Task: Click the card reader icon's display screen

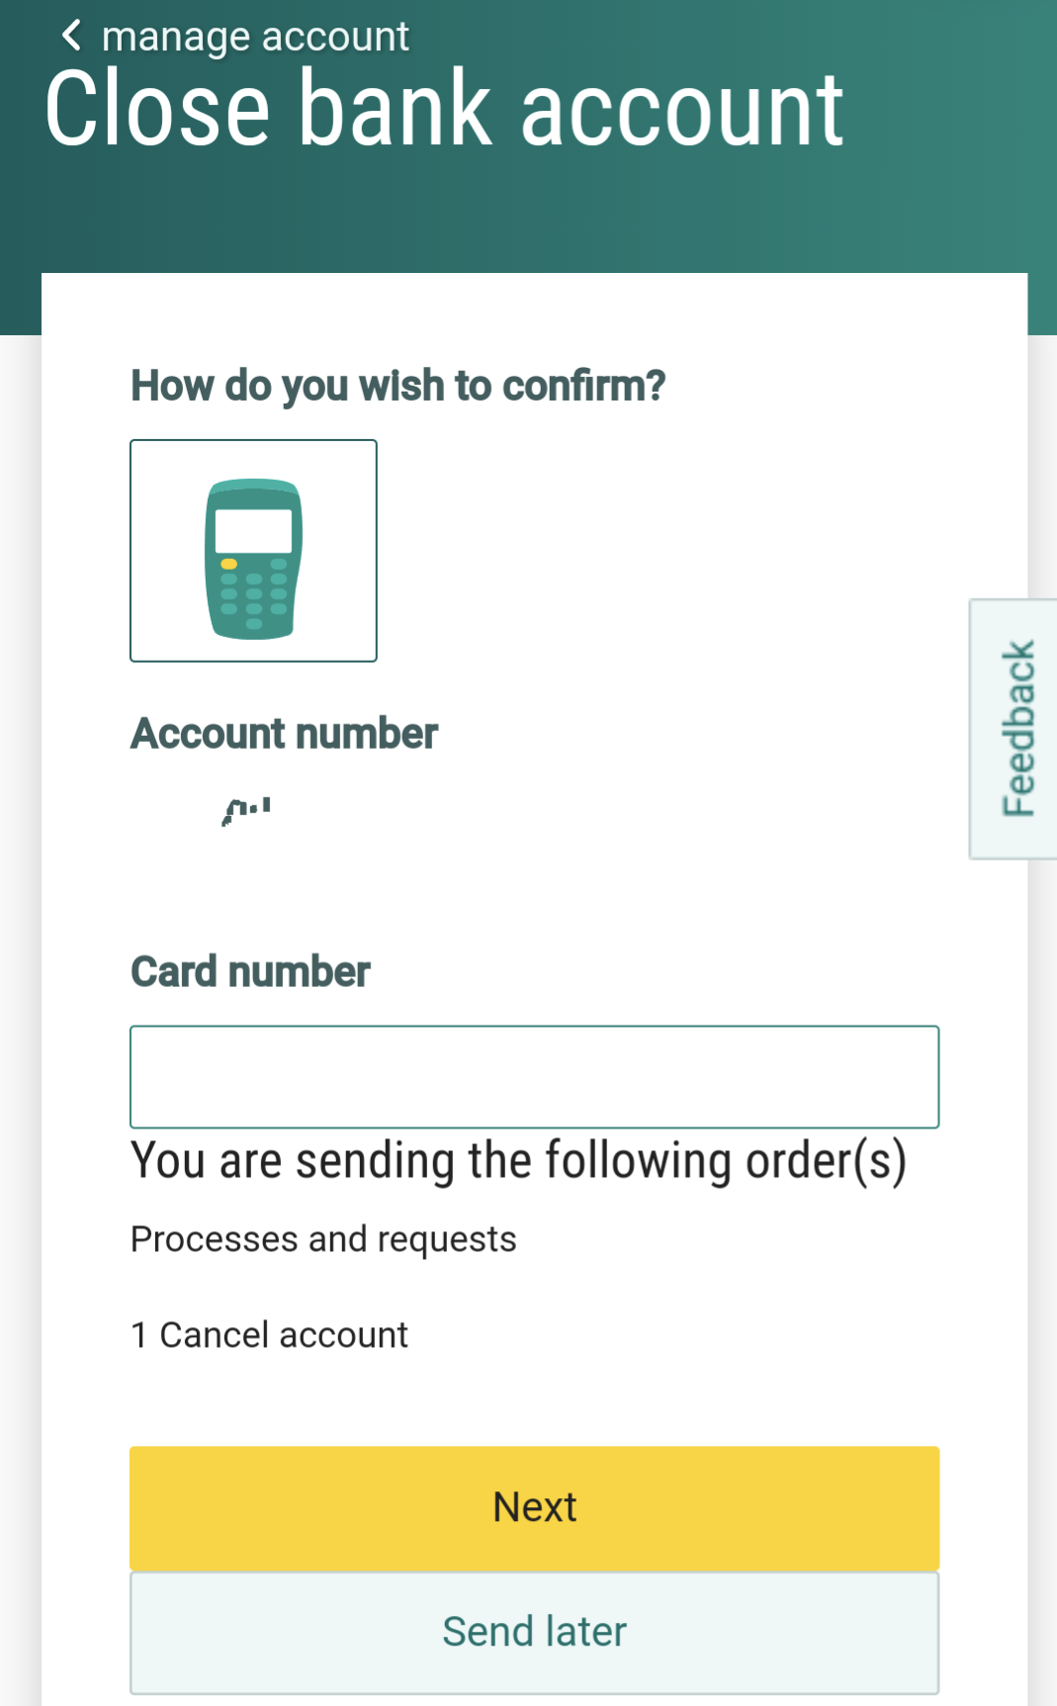Action: coord(253,530)
